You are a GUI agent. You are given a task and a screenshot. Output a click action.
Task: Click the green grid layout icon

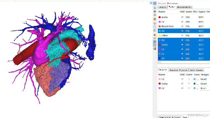[155, 3]
